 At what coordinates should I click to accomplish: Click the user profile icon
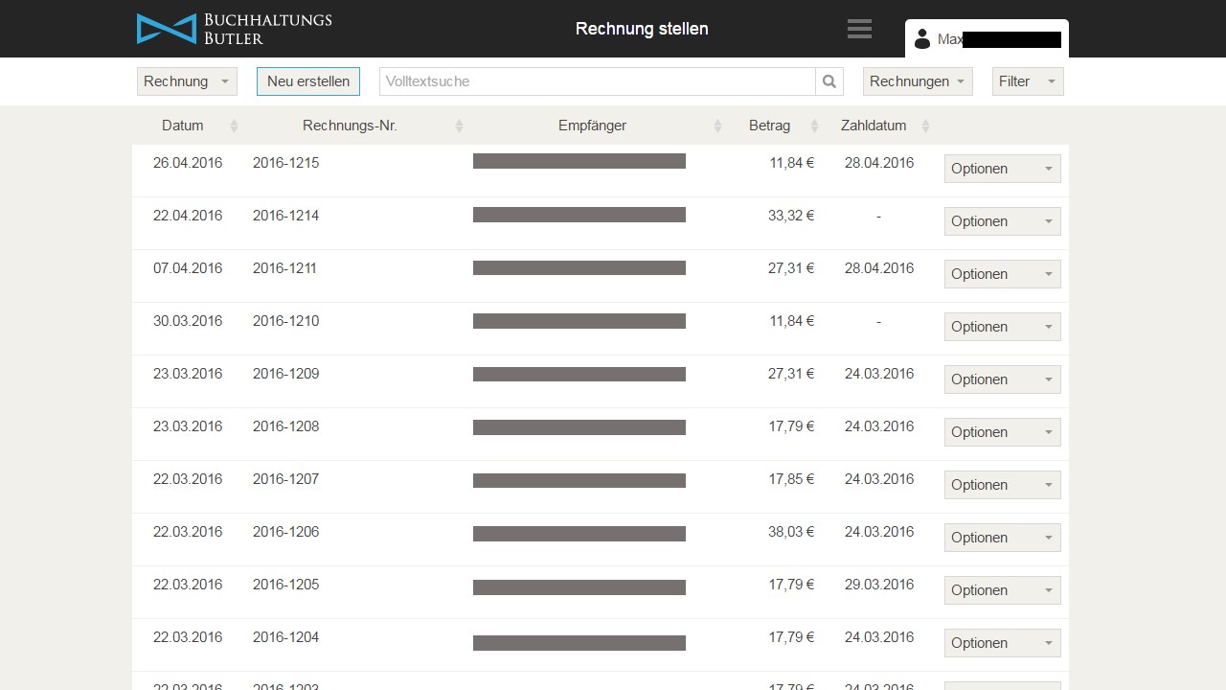(922, 39)
